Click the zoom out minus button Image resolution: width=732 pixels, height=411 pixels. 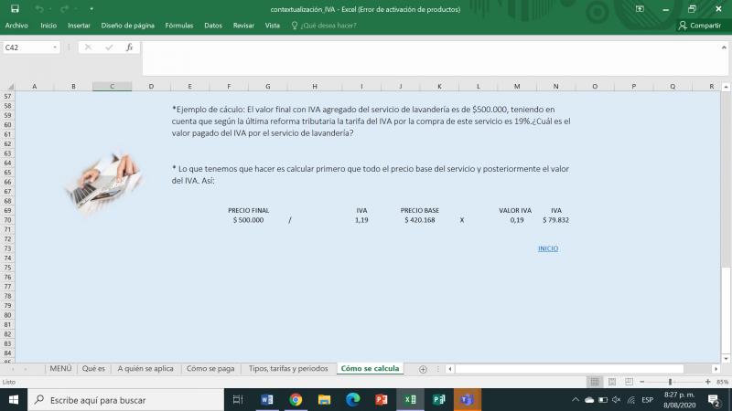[x=642, y=382]
